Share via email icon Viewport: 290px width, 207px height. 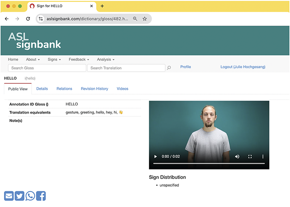click(x=9, y=196)
